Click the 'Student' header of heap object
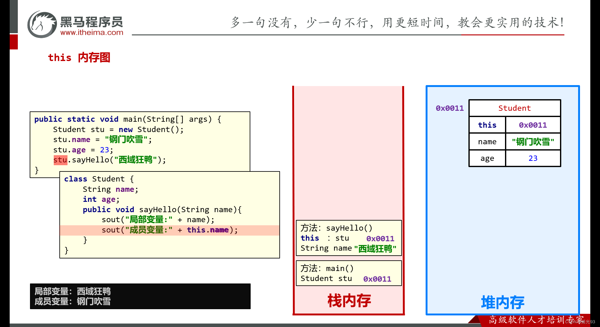This screenshot has width=600, height=327. pos(515,108)
